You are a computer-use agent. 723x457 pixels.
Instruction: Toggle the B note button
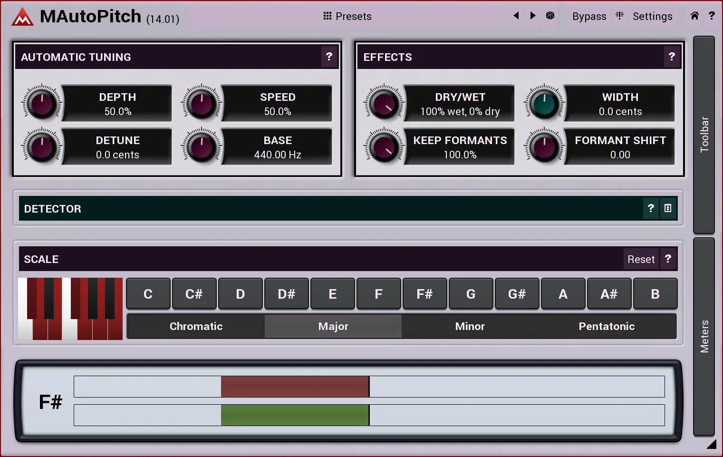tap(655, 294)
